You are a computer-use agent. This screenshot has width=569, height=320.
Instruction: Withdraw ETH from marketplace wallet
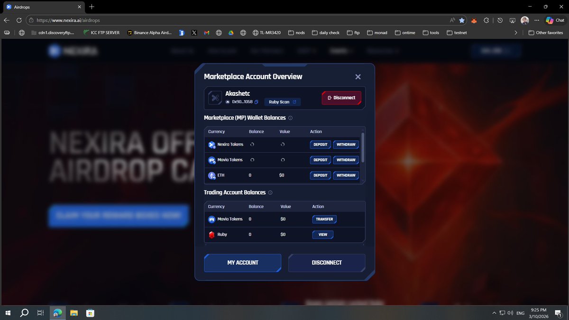[346, 175]
